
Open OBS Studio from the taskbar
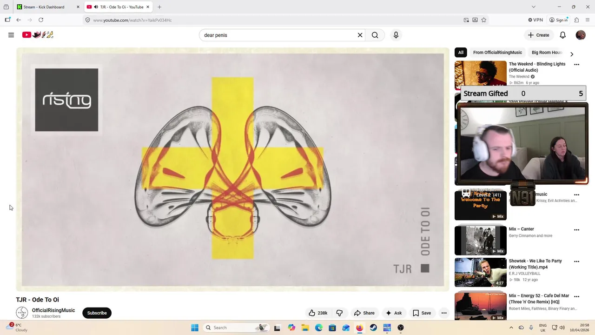pos(401,328)
